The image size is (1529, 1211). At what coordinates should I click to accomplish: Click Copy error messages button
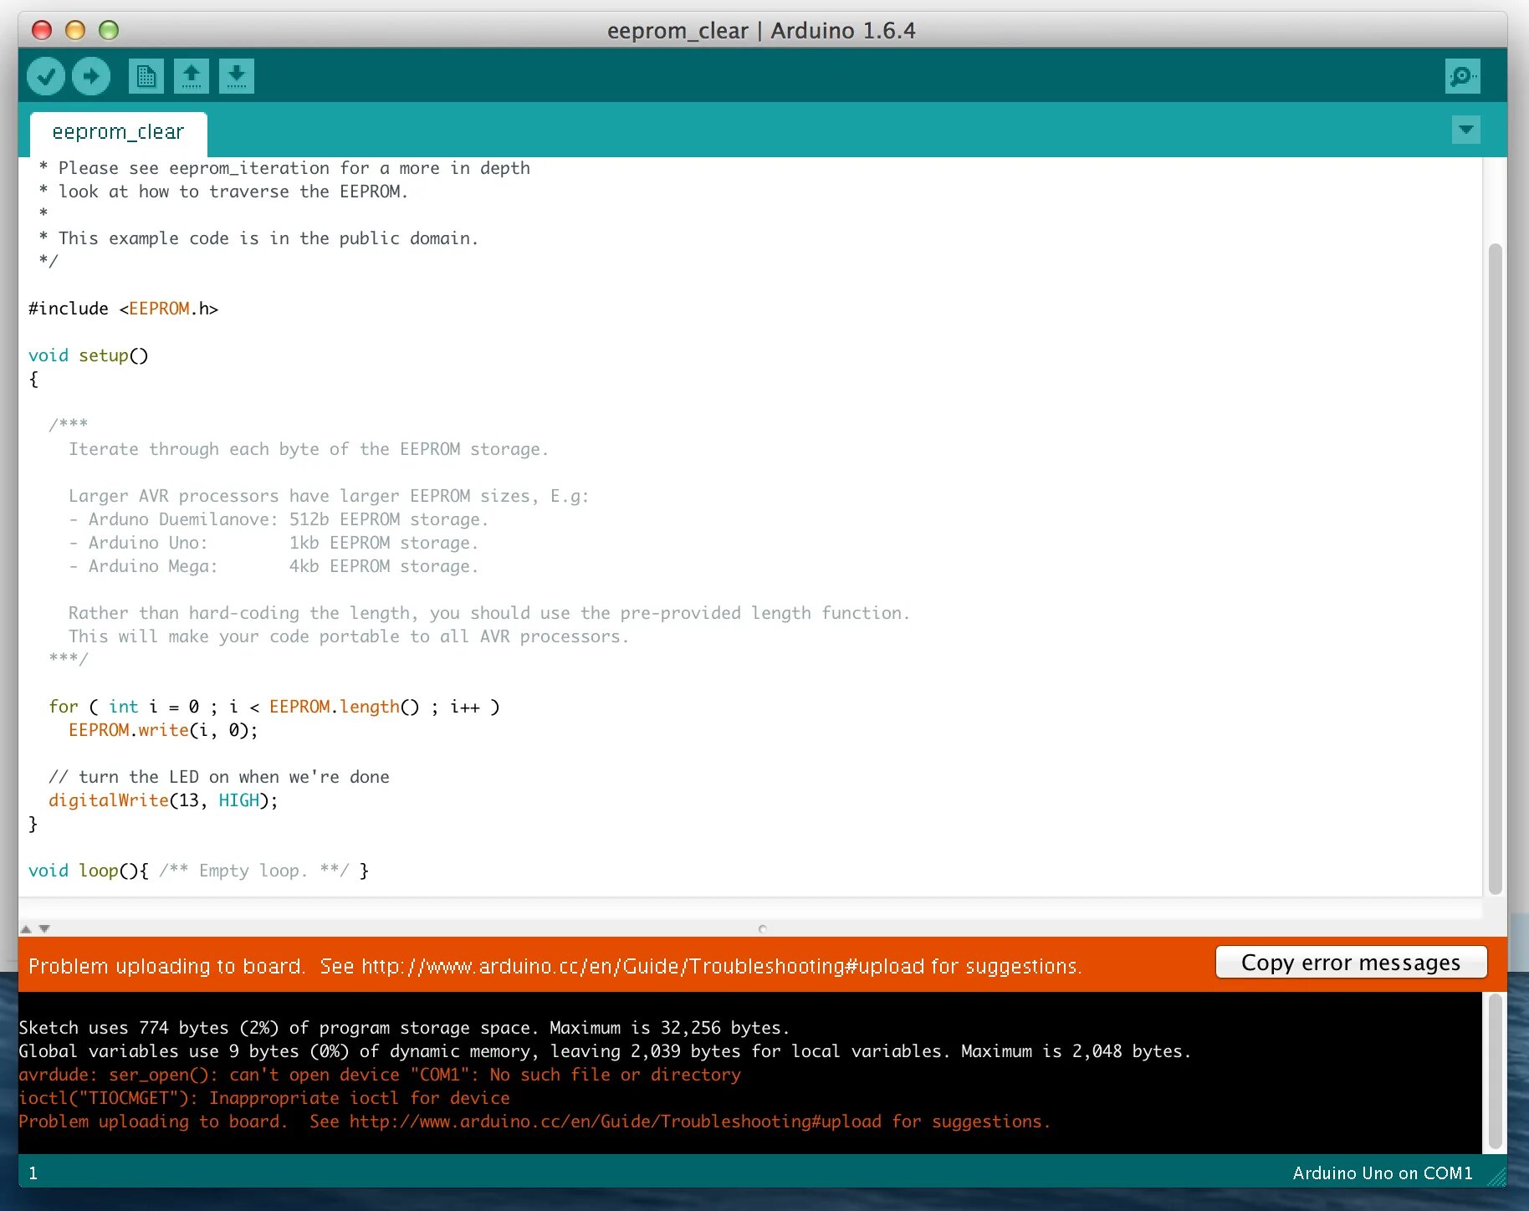coord(1351,963)
